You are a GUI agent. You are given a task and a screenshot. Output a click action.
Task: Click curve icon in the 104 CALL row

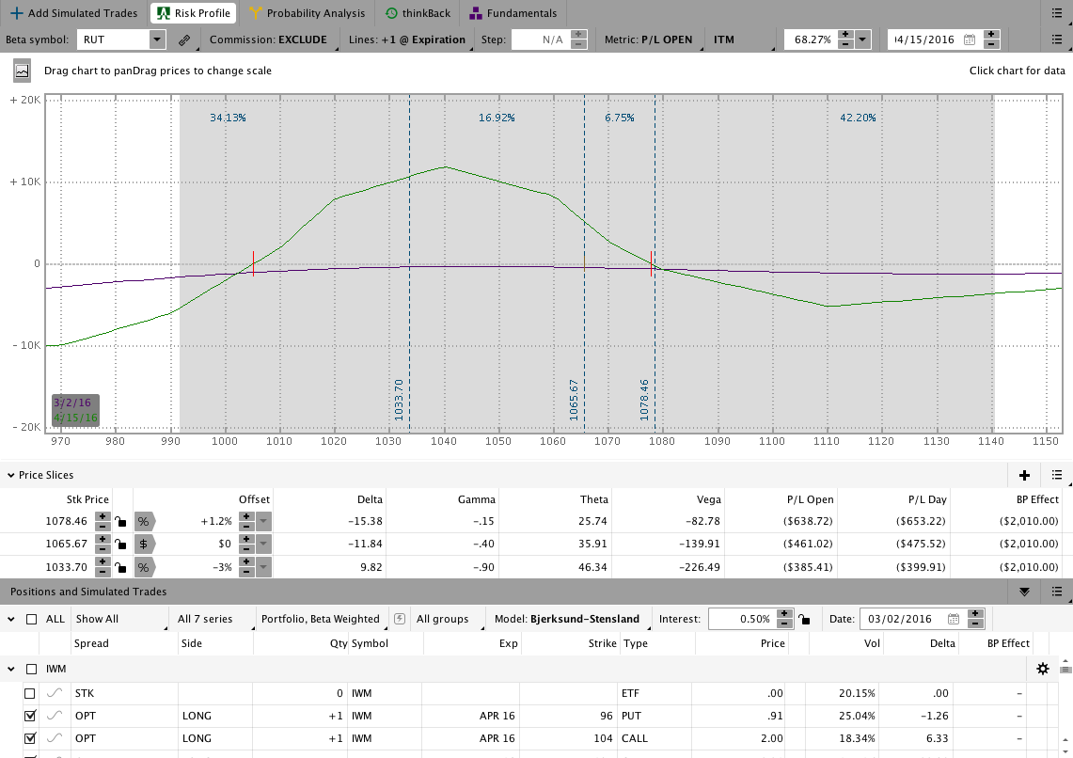(55, 738)
